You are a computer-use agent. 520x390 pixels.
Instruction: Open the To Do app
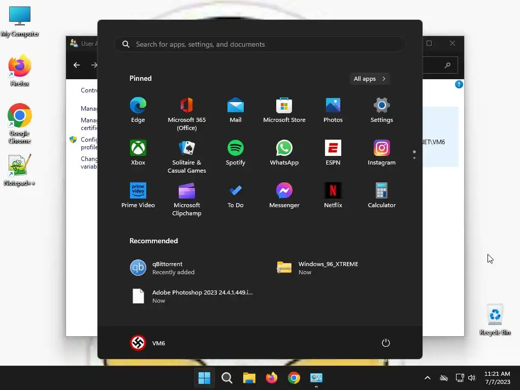pyautogui.click(x=236, y=196)
